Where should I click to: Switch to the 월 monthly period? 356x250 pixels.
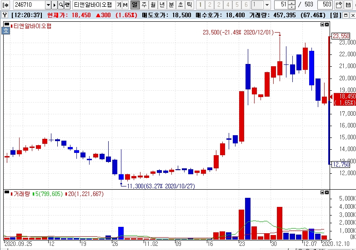pos(153,5)
